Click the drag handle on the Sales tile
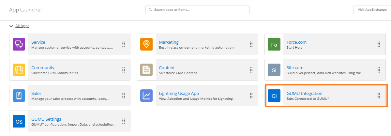 (124, 96)
